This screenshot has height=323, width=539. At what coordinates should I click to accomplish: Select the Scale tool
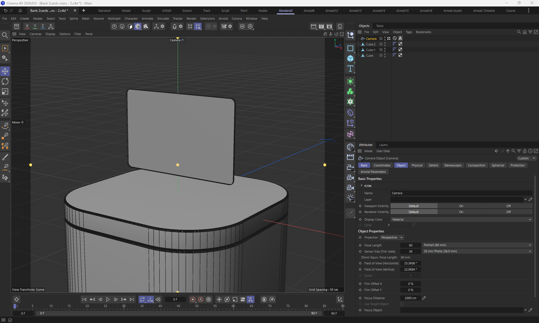(x=5, y=92)
